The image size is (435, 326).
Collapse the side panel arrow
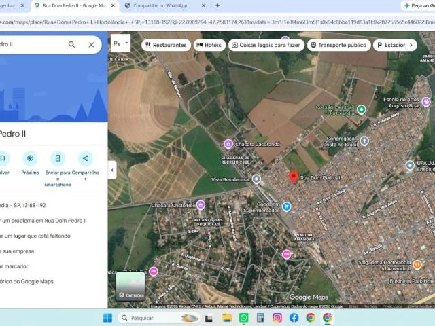[112, 170]
